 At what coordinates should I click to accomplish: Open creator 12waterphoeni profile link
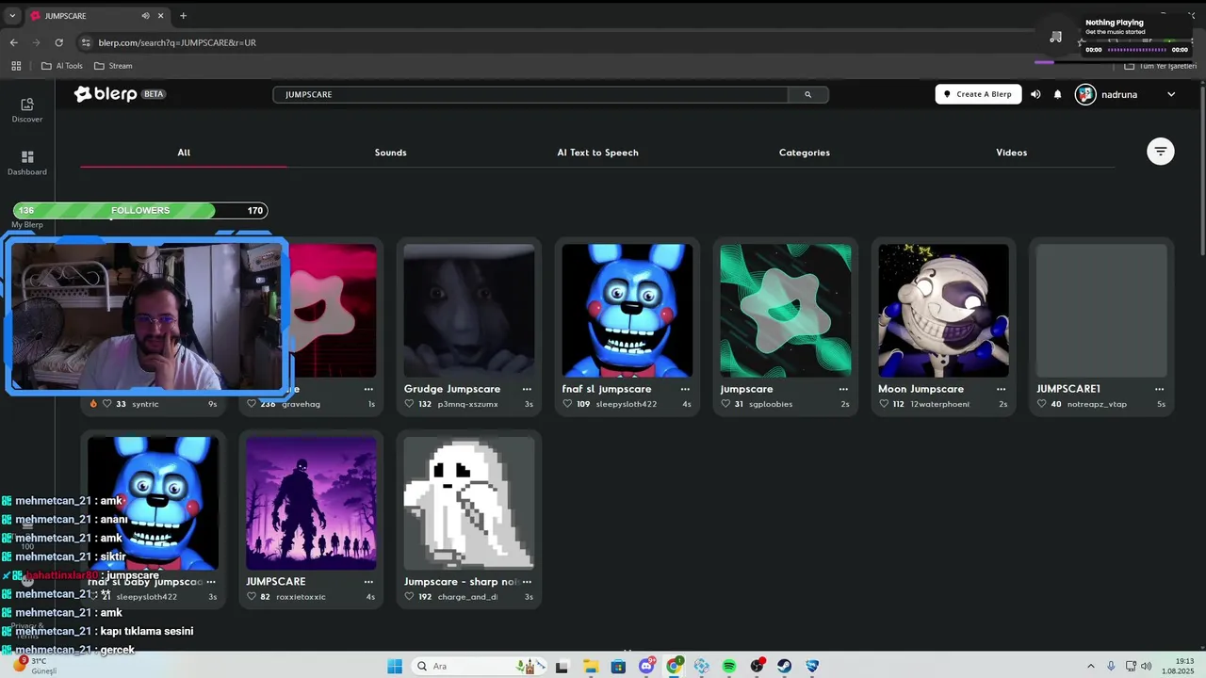pyautogui.click(x=939, y=404)
